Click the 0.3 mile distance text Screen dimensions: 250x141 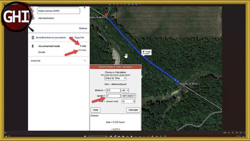click(82, 50)
